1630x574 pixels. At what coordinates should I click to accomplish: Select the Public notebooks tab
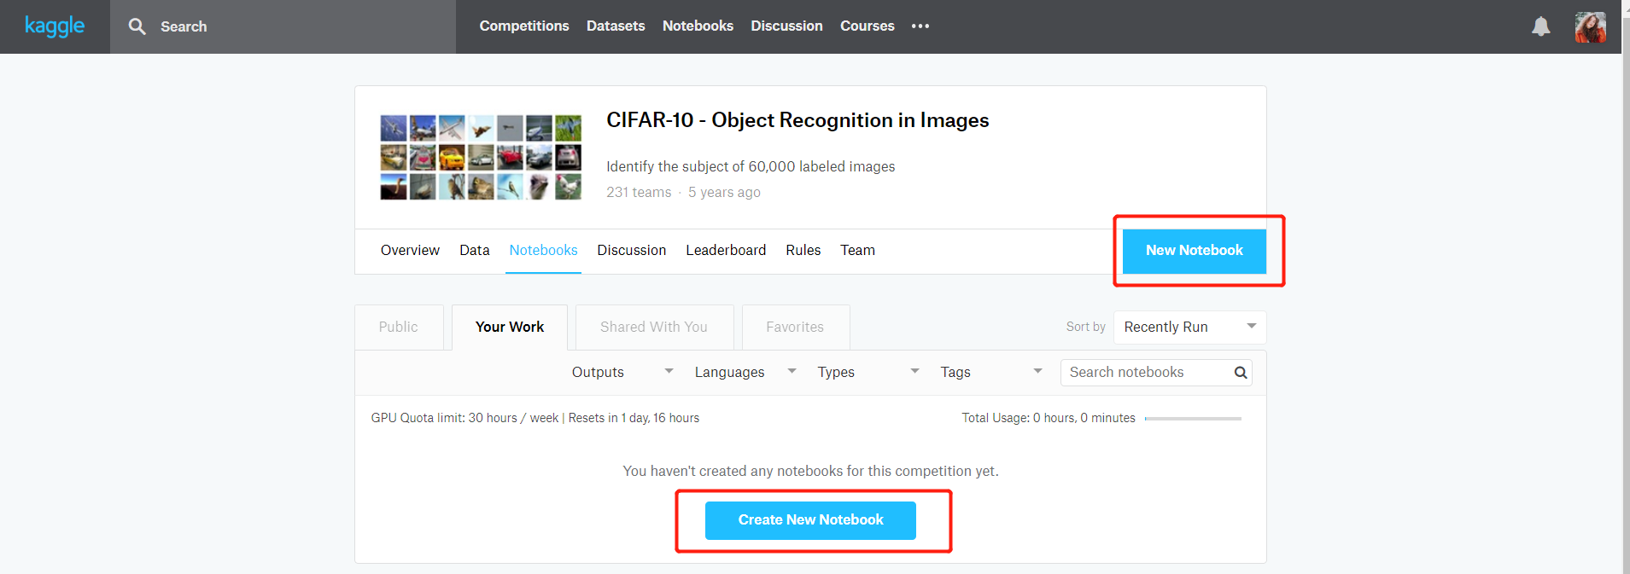[x=399, y=328]
